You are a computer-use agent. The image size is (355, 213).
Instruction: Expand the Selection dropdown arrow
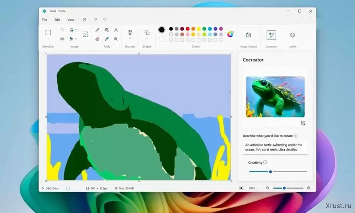coord(48,39)
